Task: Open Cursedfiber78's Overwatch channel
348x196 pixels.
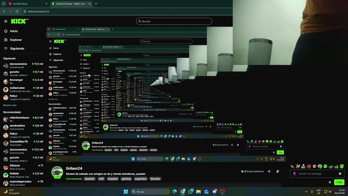Action: tap(23, 143)
